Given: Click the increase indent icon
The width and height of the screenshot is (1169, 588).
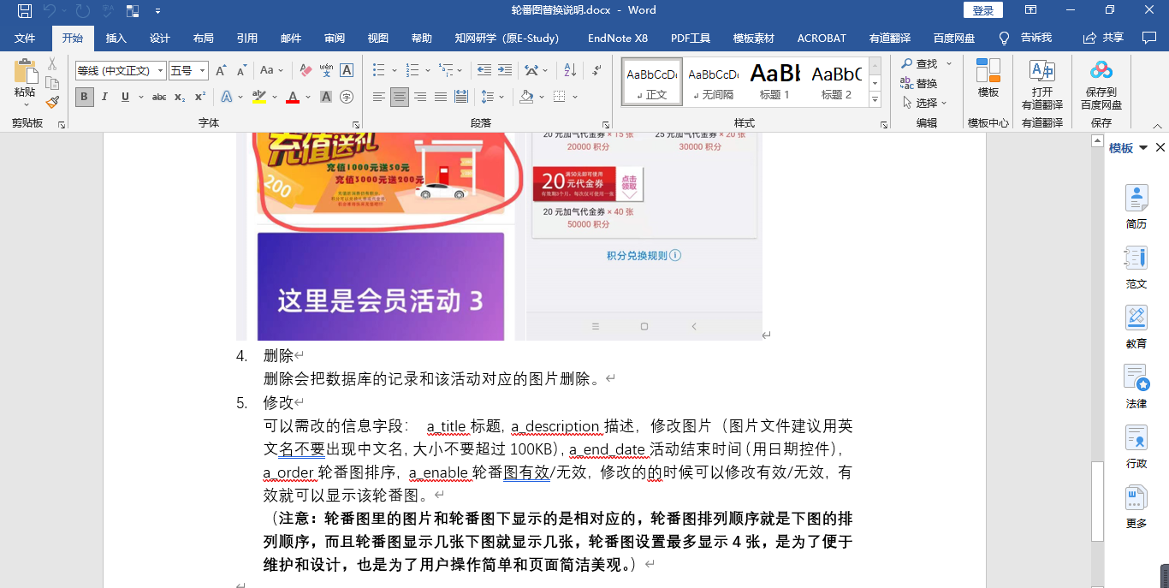Looking at the screenshot, I should coord(505,70).
